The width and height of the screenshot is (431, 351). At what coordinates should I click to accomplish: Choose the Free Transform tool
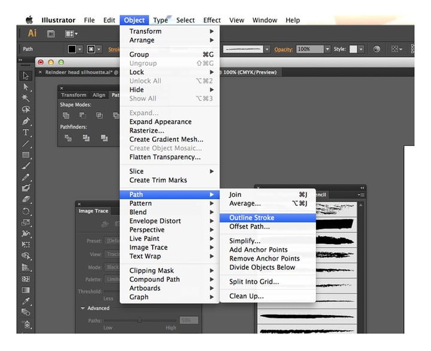(x=26, y=245)
